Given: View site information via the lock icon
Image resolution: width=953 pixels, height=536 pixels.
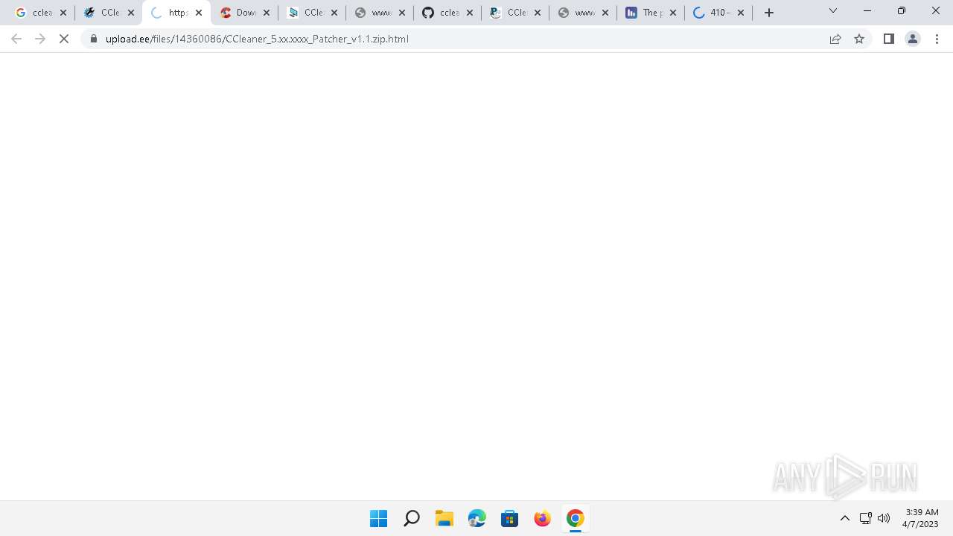Looking at the screenshot, I should point(94,39).
